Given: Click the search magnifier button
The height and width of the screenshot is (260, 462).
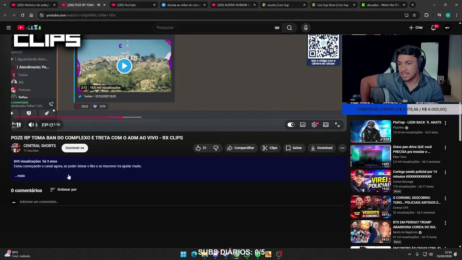Looking at the screenshot, I should pyautogui.click(x=289, y=27).
